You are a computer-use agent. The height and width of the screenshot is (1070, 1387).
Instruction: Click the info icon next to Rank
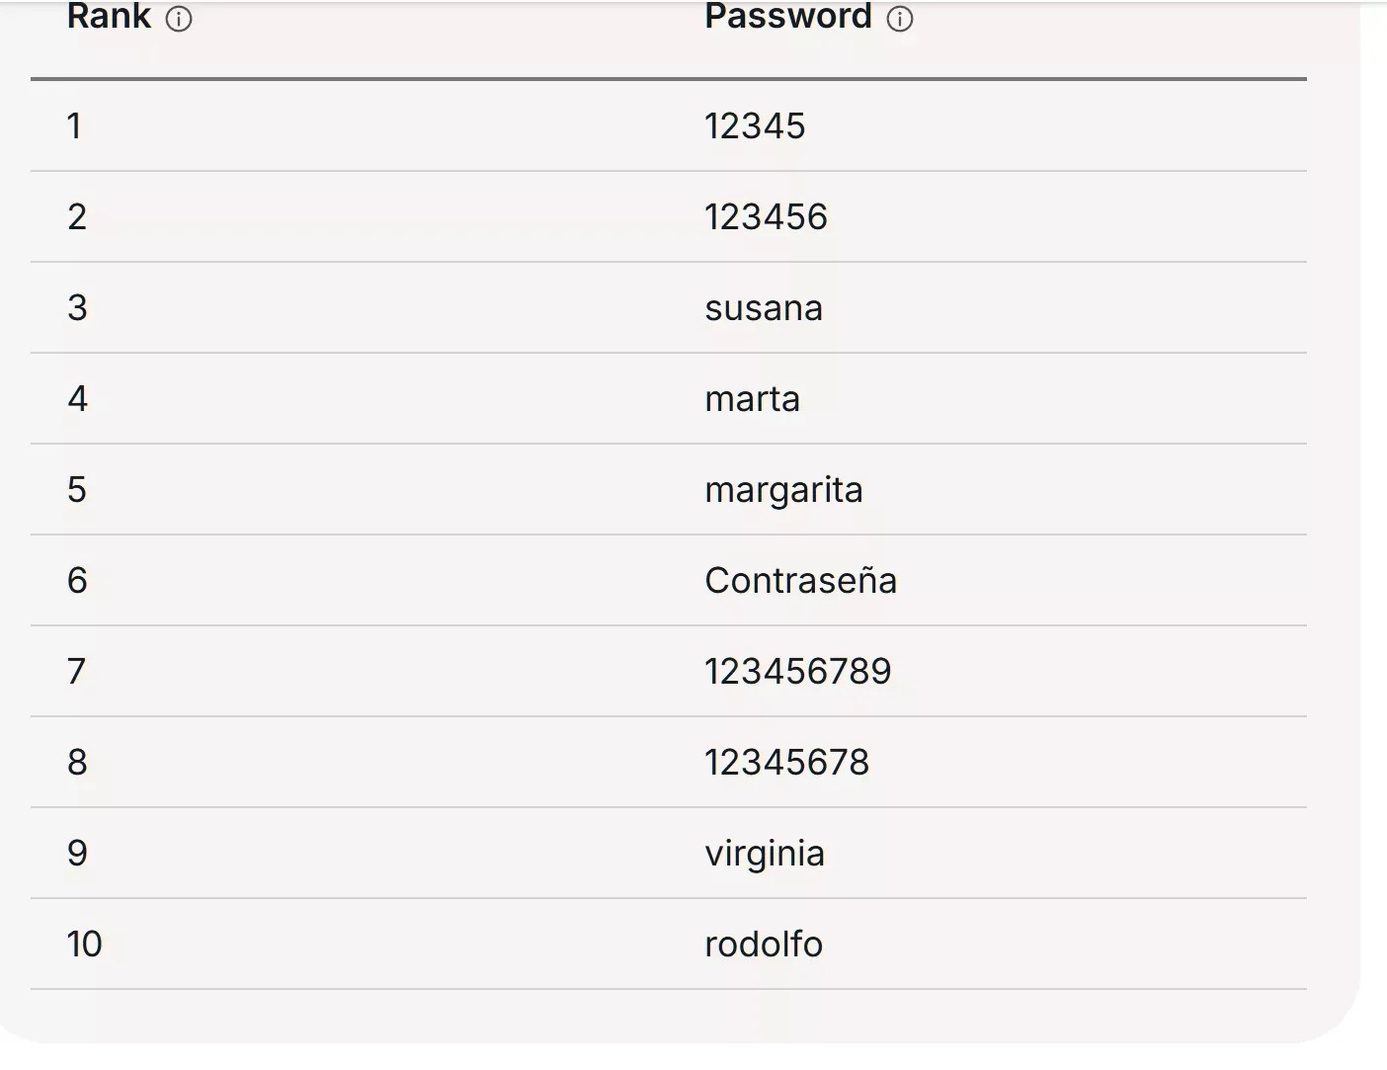click(179, 19)
